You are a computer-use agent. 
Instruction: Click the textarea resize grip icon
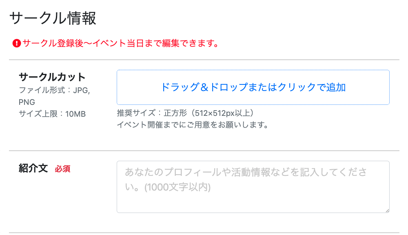point(387,211)
